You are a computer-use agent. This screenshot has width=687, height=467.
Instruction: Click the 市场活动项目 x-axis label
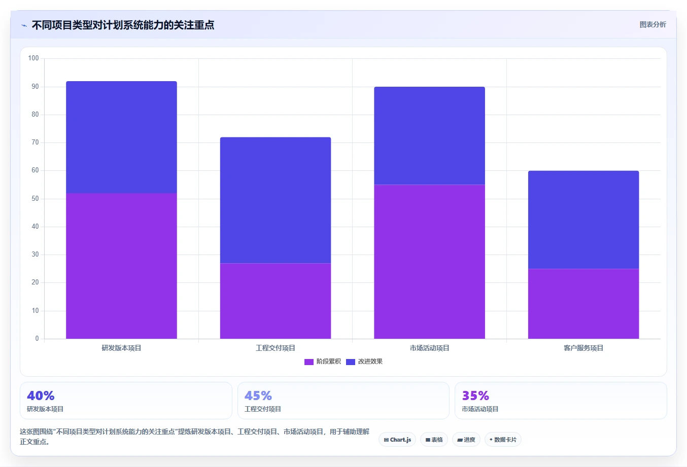click(429, 348)
